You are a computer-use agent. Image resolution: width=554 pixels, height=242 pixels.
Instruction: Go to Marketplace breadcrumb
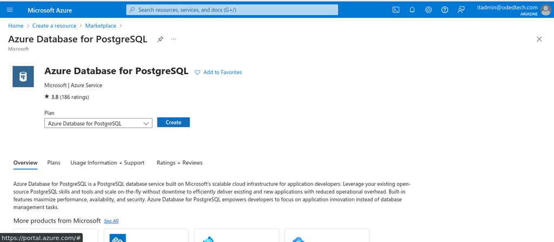click(101, 26)
